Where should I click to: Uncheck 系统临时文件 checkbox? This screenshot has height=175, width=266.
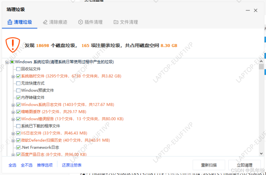tap(18, 76)
